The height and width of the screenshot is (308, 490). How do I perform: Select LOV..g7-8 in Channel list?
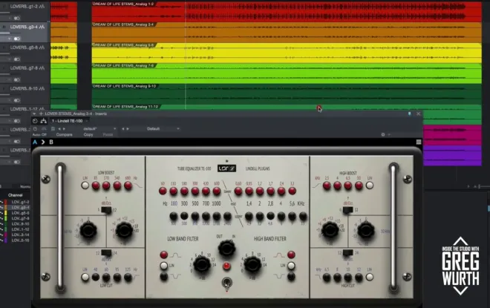tap(20, 218)
